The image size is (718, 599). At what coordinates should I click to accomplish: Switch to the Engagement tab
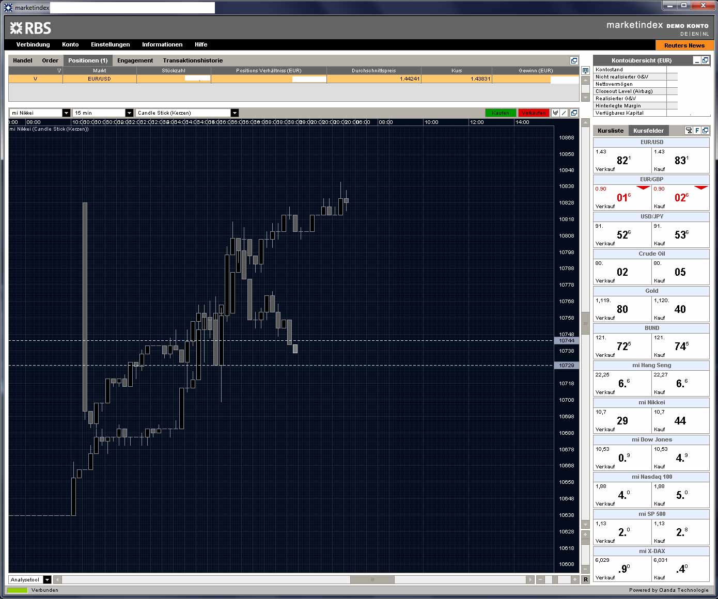click(x=135, y=60)
